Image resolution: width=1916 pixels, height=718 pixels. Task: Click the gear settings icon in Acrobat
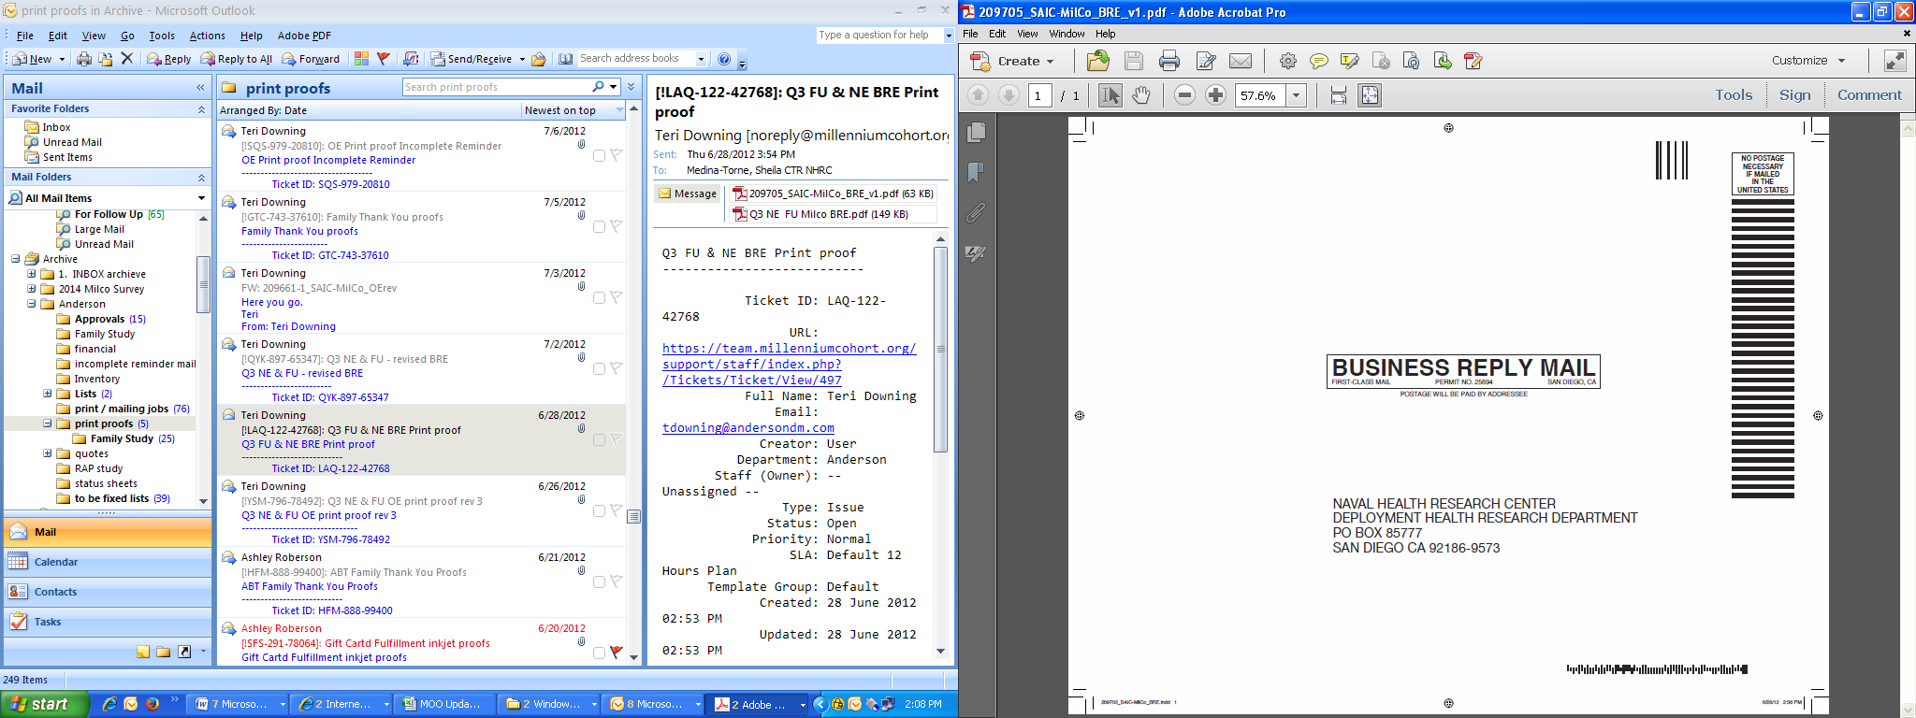click(x=1288, y=61)
